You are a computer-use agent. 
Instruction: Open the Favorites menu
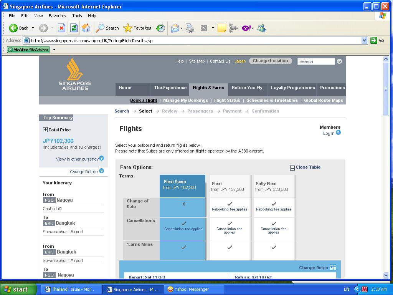point(57,16)
